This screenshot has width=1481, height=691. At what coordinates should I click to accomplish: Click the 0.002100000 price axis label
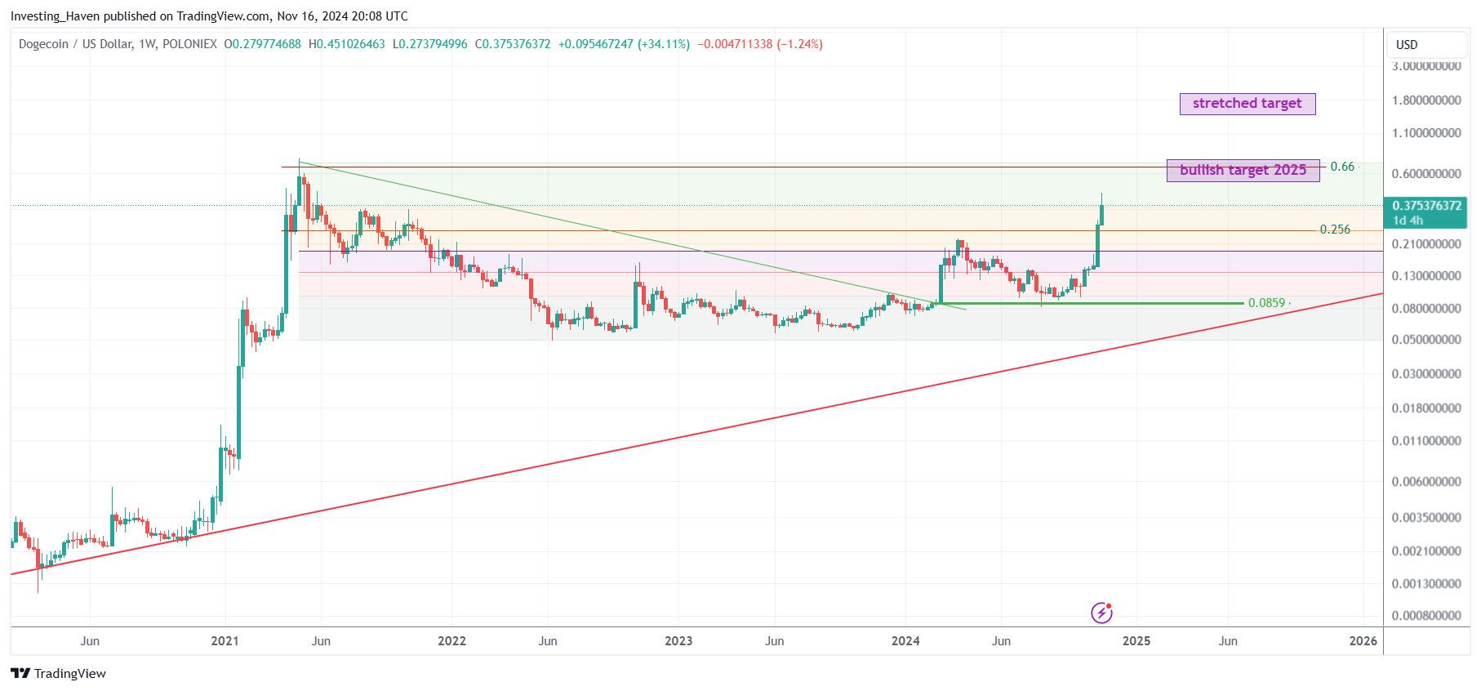pos(1426,551)
